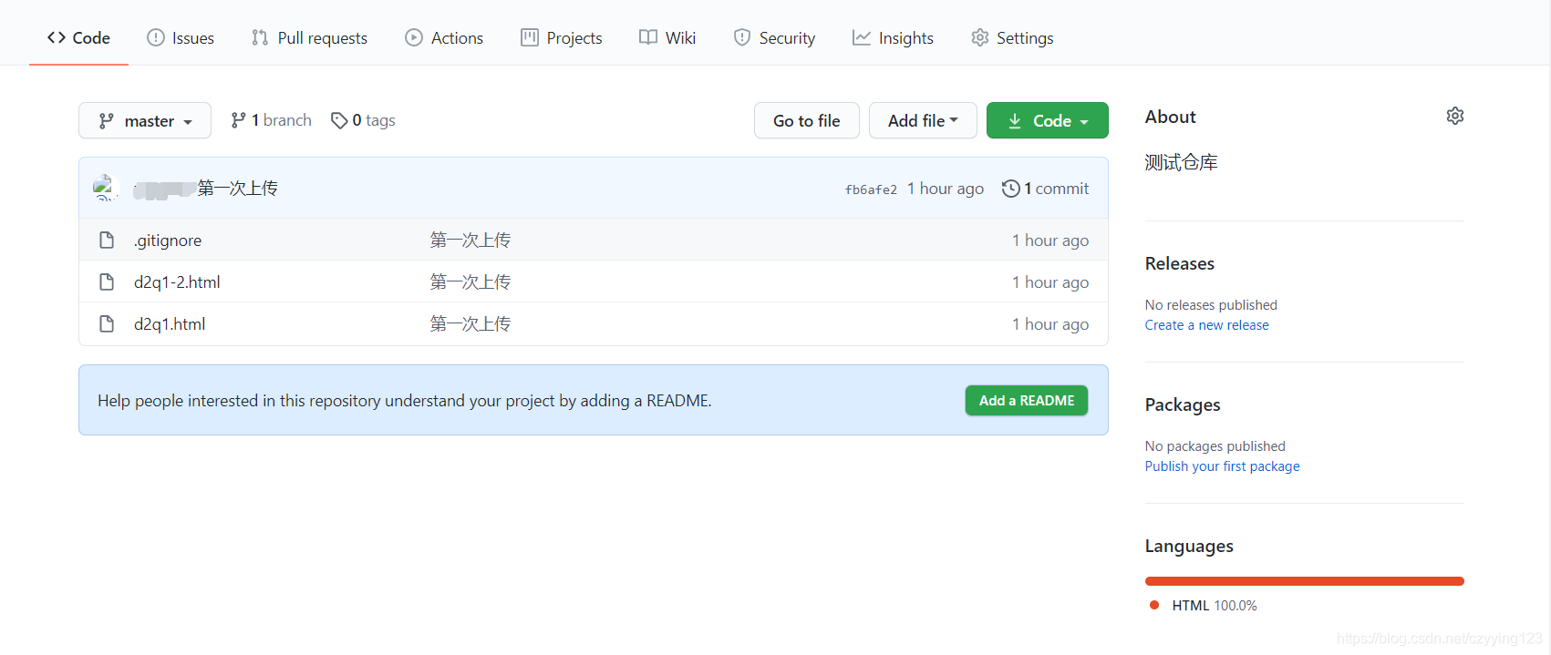Click the Issues circle icon

pyautogui.click(x=156, y=37)
